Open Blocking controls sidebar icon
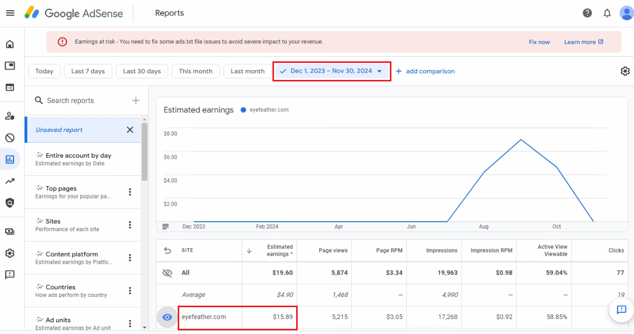The width and height of the screenshot is (634, 334). click(10, 138)
